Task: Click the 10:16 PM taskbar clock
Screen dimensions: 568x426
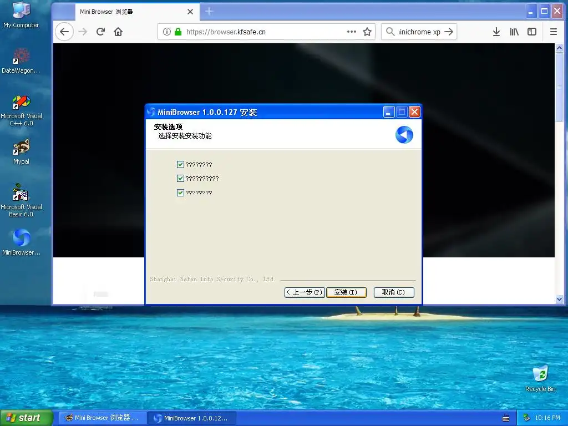Action: [547, 418]
